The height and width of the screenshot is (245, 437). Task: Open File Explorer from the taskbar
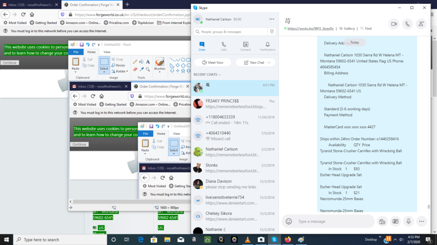click(x=167, y=239)
